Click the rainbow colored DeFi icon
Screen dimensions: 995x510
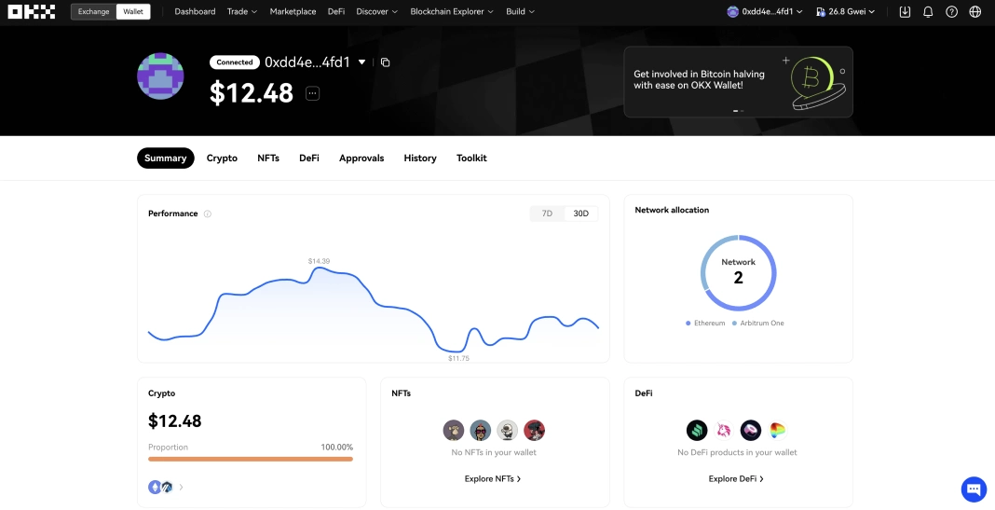coord(777,430)
